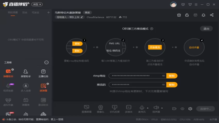The width and height of the screenshot is (219, 123).
Task: Open the 歌词助手 tool
Action: tap(43, 102)
